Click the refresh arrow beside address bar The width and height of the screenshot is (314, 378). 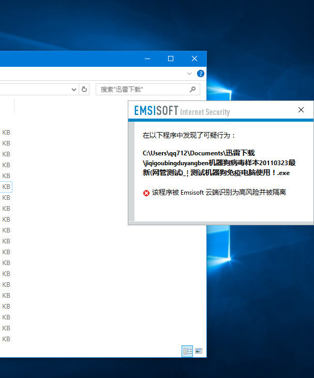tap(84, 90)
